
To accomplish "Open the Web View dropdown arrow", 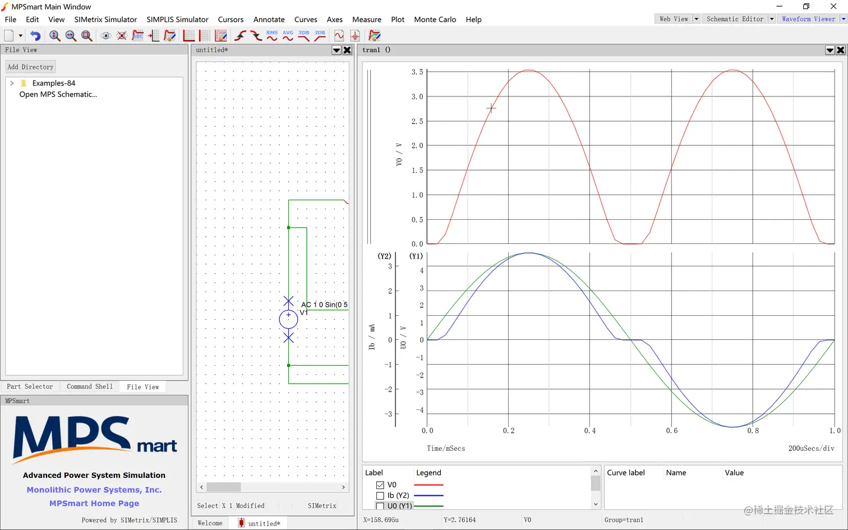I will [x=696, y=19].
